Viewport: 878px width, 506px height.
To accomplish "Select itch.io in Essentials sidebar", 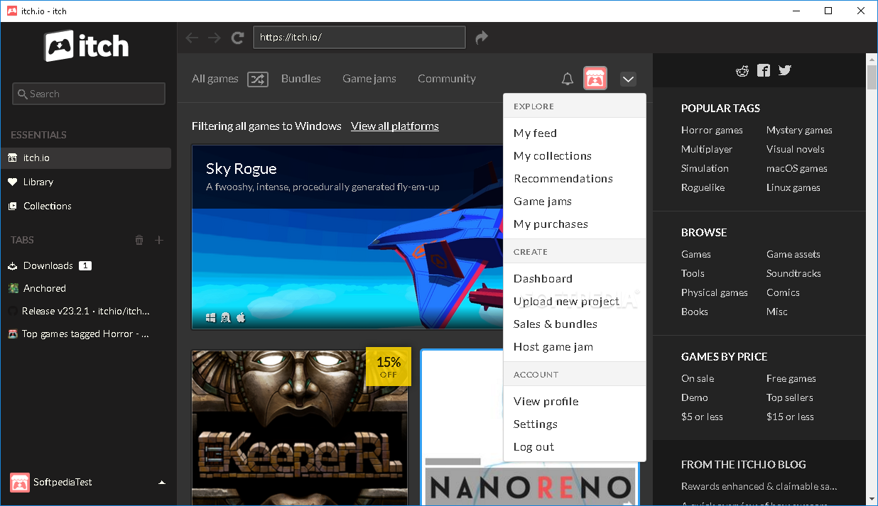I will (86, 158).
